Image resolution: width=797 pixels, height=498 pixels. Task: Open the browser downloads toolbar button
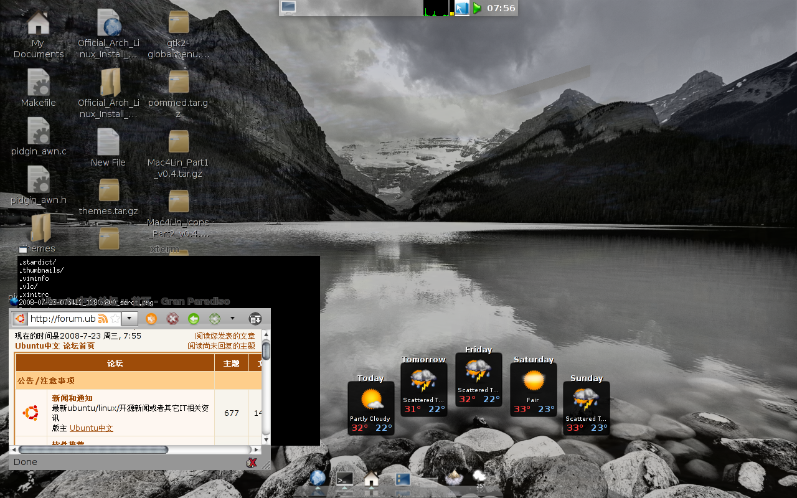(x=255, y=319)
